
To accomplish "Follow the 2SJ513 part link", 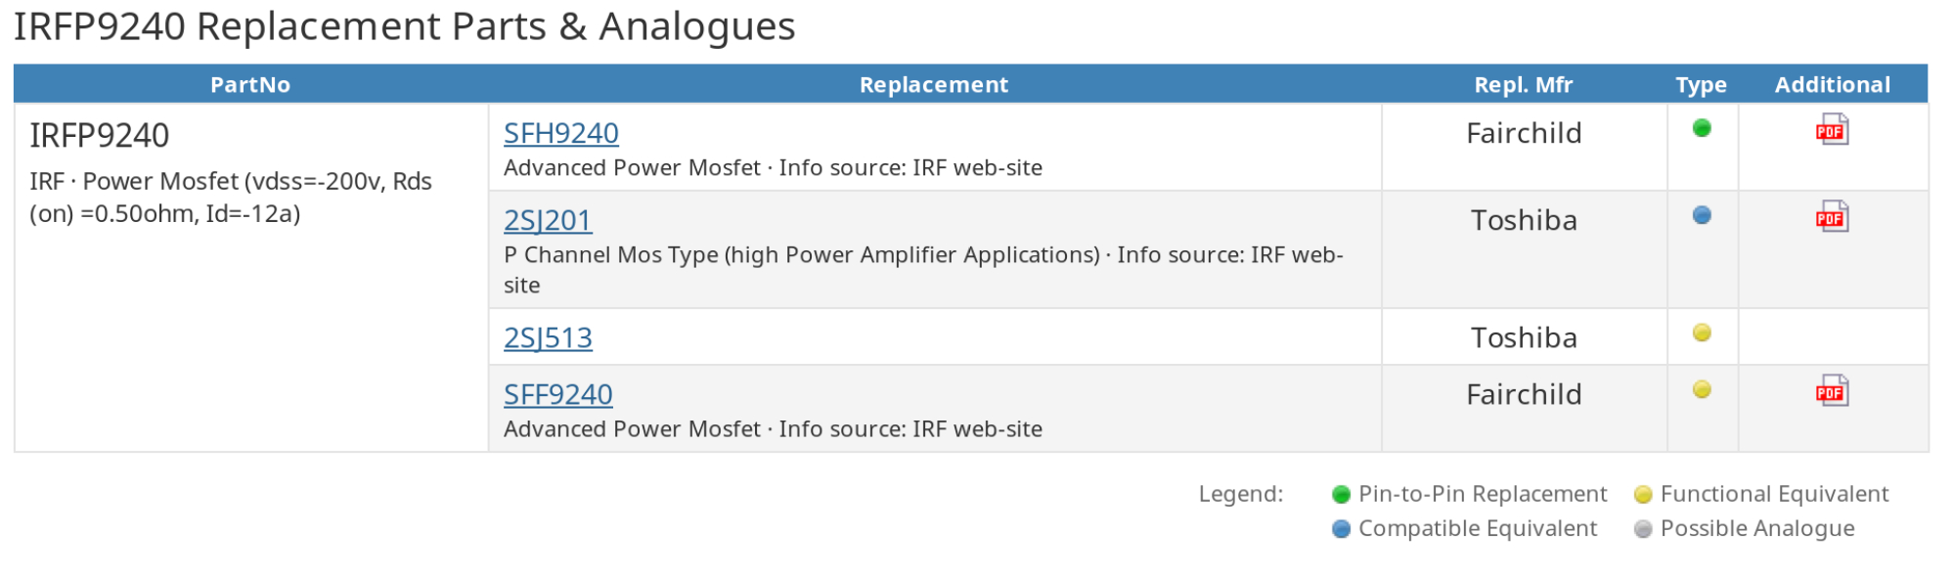I will click(548, 337).
